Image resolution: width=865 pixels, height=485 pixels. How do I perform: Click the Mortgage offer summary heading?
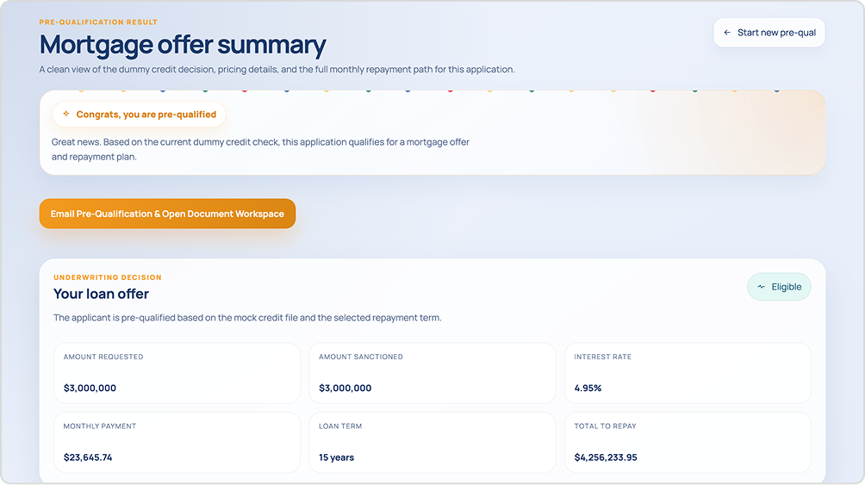click(x=183, y=46)
